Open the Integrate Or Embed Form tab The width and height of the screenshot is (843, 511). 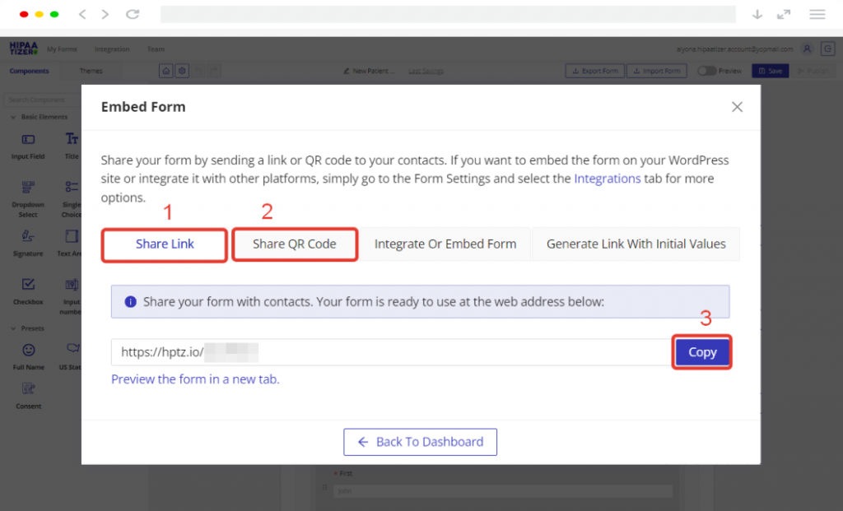click(x=445, y=244)
